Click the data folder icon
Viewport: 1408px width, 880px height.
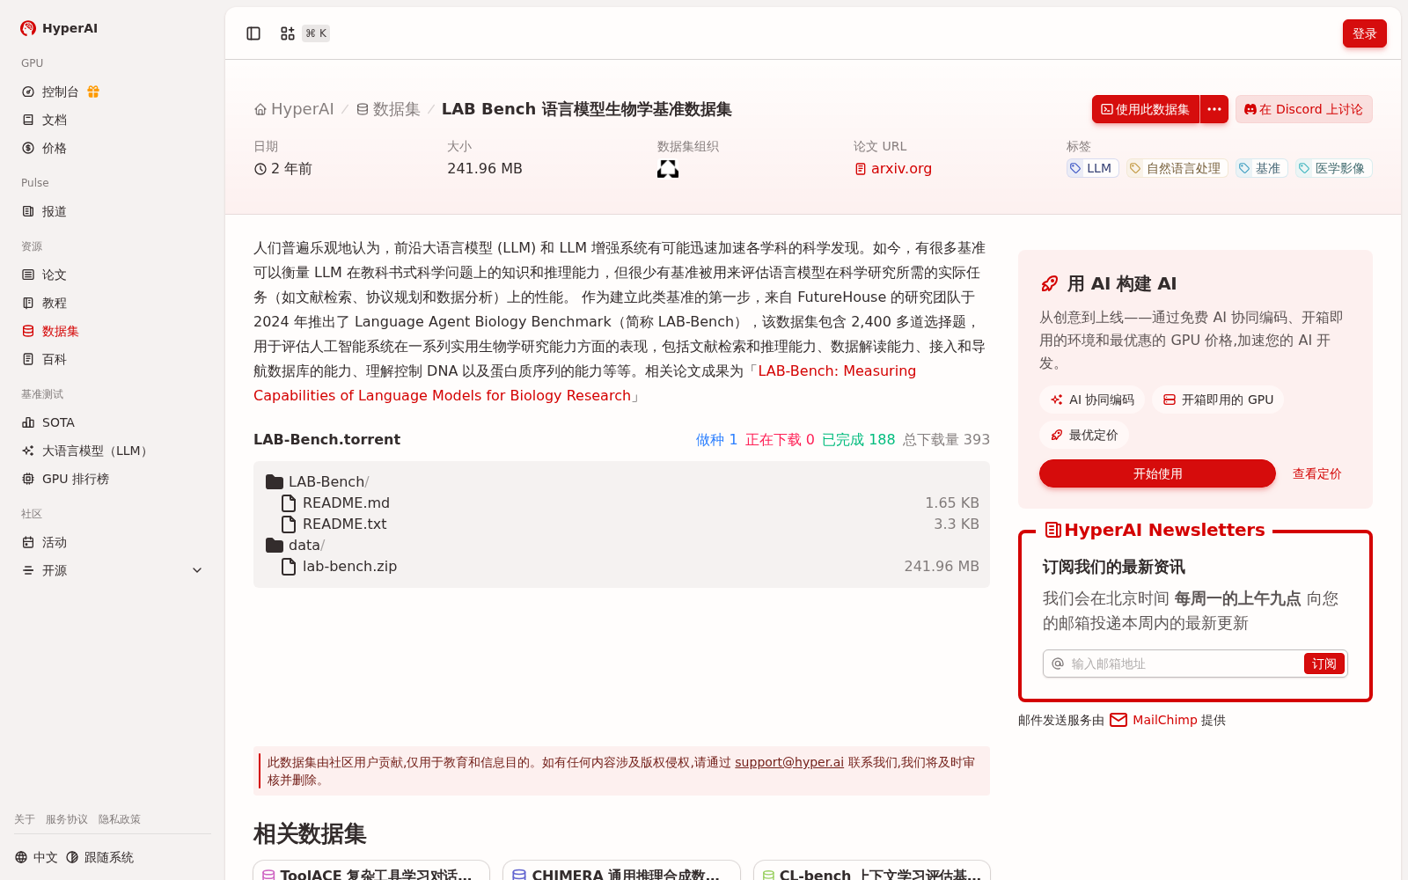275,546
